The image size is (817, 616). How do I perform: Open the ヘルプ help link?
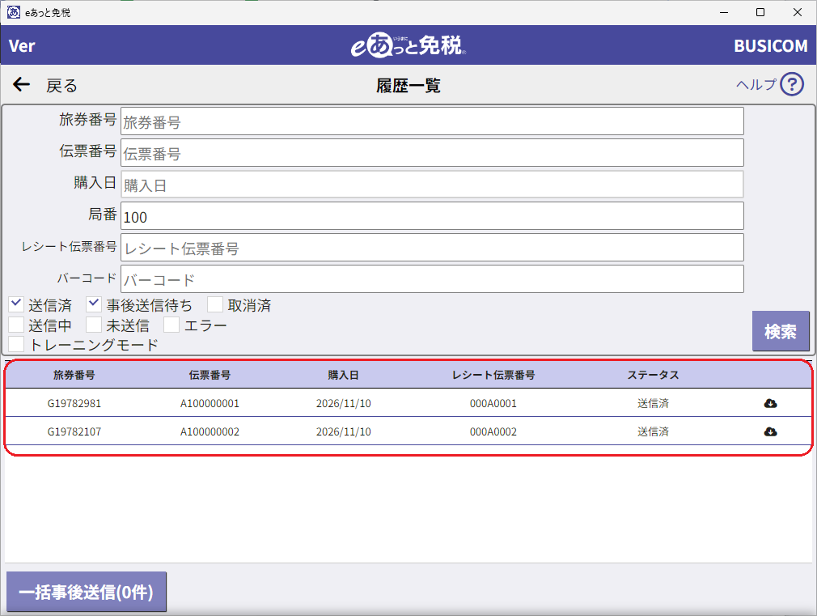(756, 84)
